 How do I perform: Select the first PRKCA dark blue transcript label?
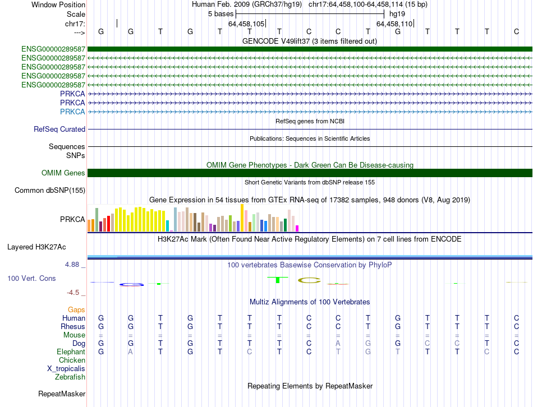point(72,94)
